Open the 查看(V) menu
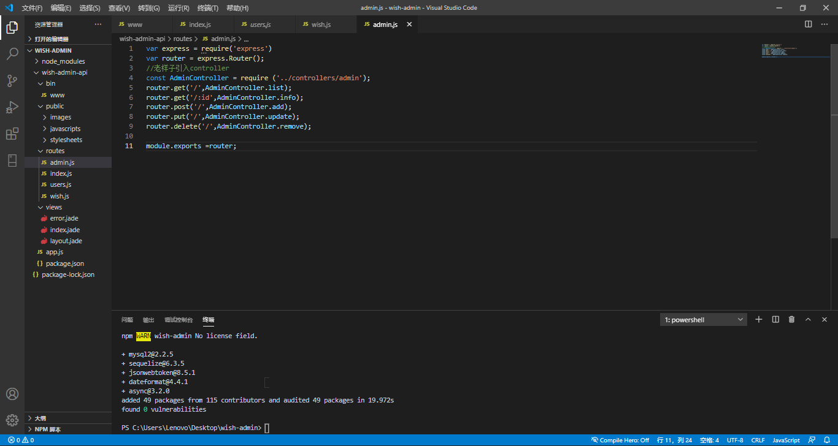The image size is (838, 446). [119, 8]
